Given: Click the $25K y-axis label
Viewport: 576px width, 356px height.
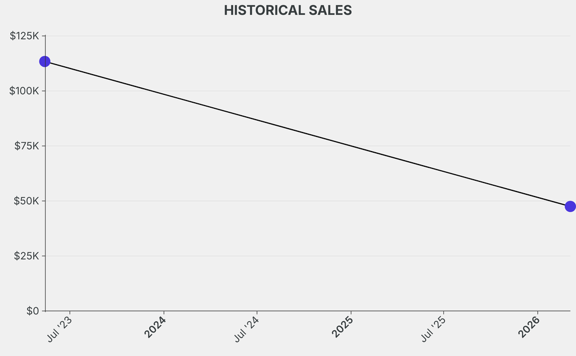Looking at the screenshot, I should pyautogui.click(x=26, y=256).
